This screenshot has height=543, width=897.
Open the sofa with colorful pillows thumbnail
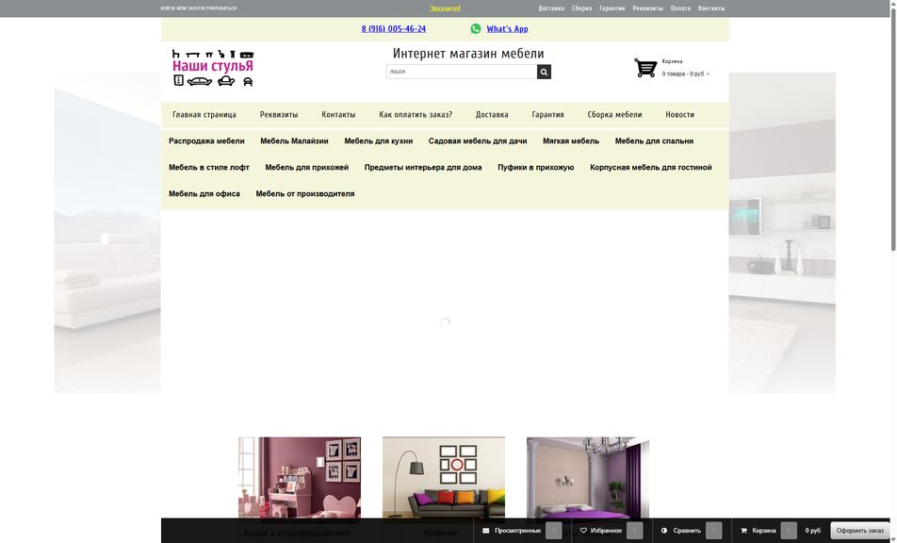pyautogui.click(x=444, y=480)
